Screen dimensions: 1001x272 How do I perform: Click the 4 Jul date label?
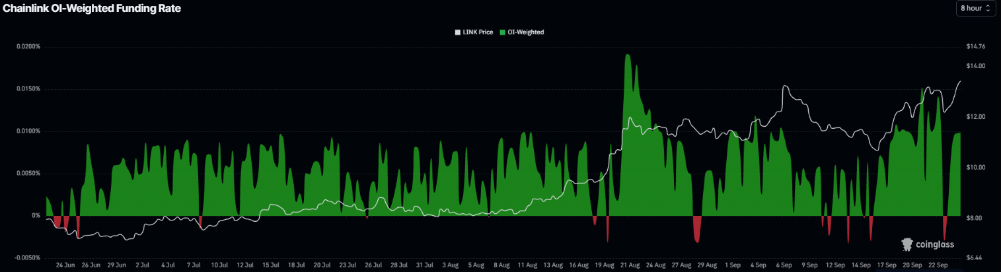168,265
